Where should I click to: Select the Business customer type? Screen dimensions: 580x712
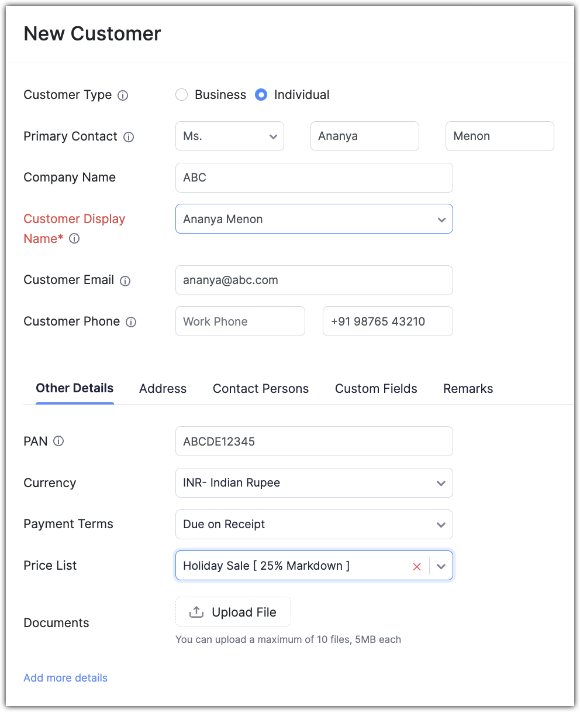(182, 95)
